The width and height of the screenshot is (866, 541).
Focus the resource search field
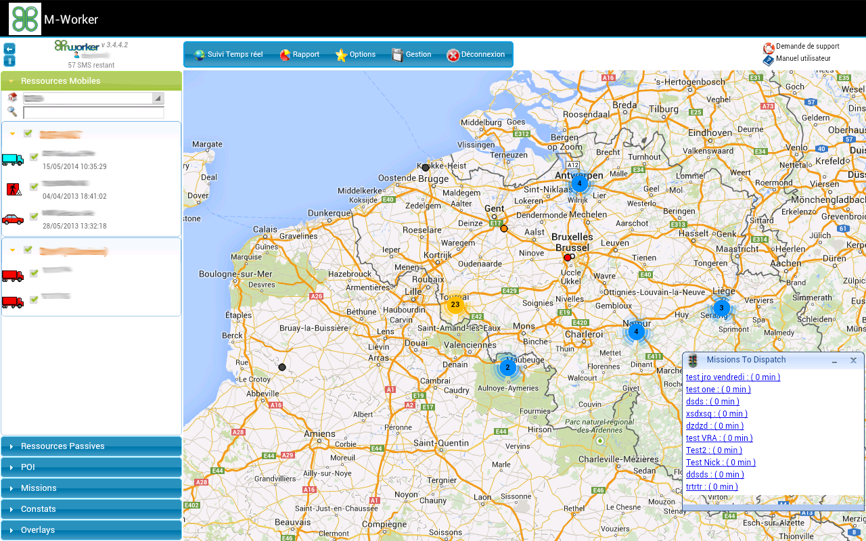pyautogui.click(x=93, y=112)
